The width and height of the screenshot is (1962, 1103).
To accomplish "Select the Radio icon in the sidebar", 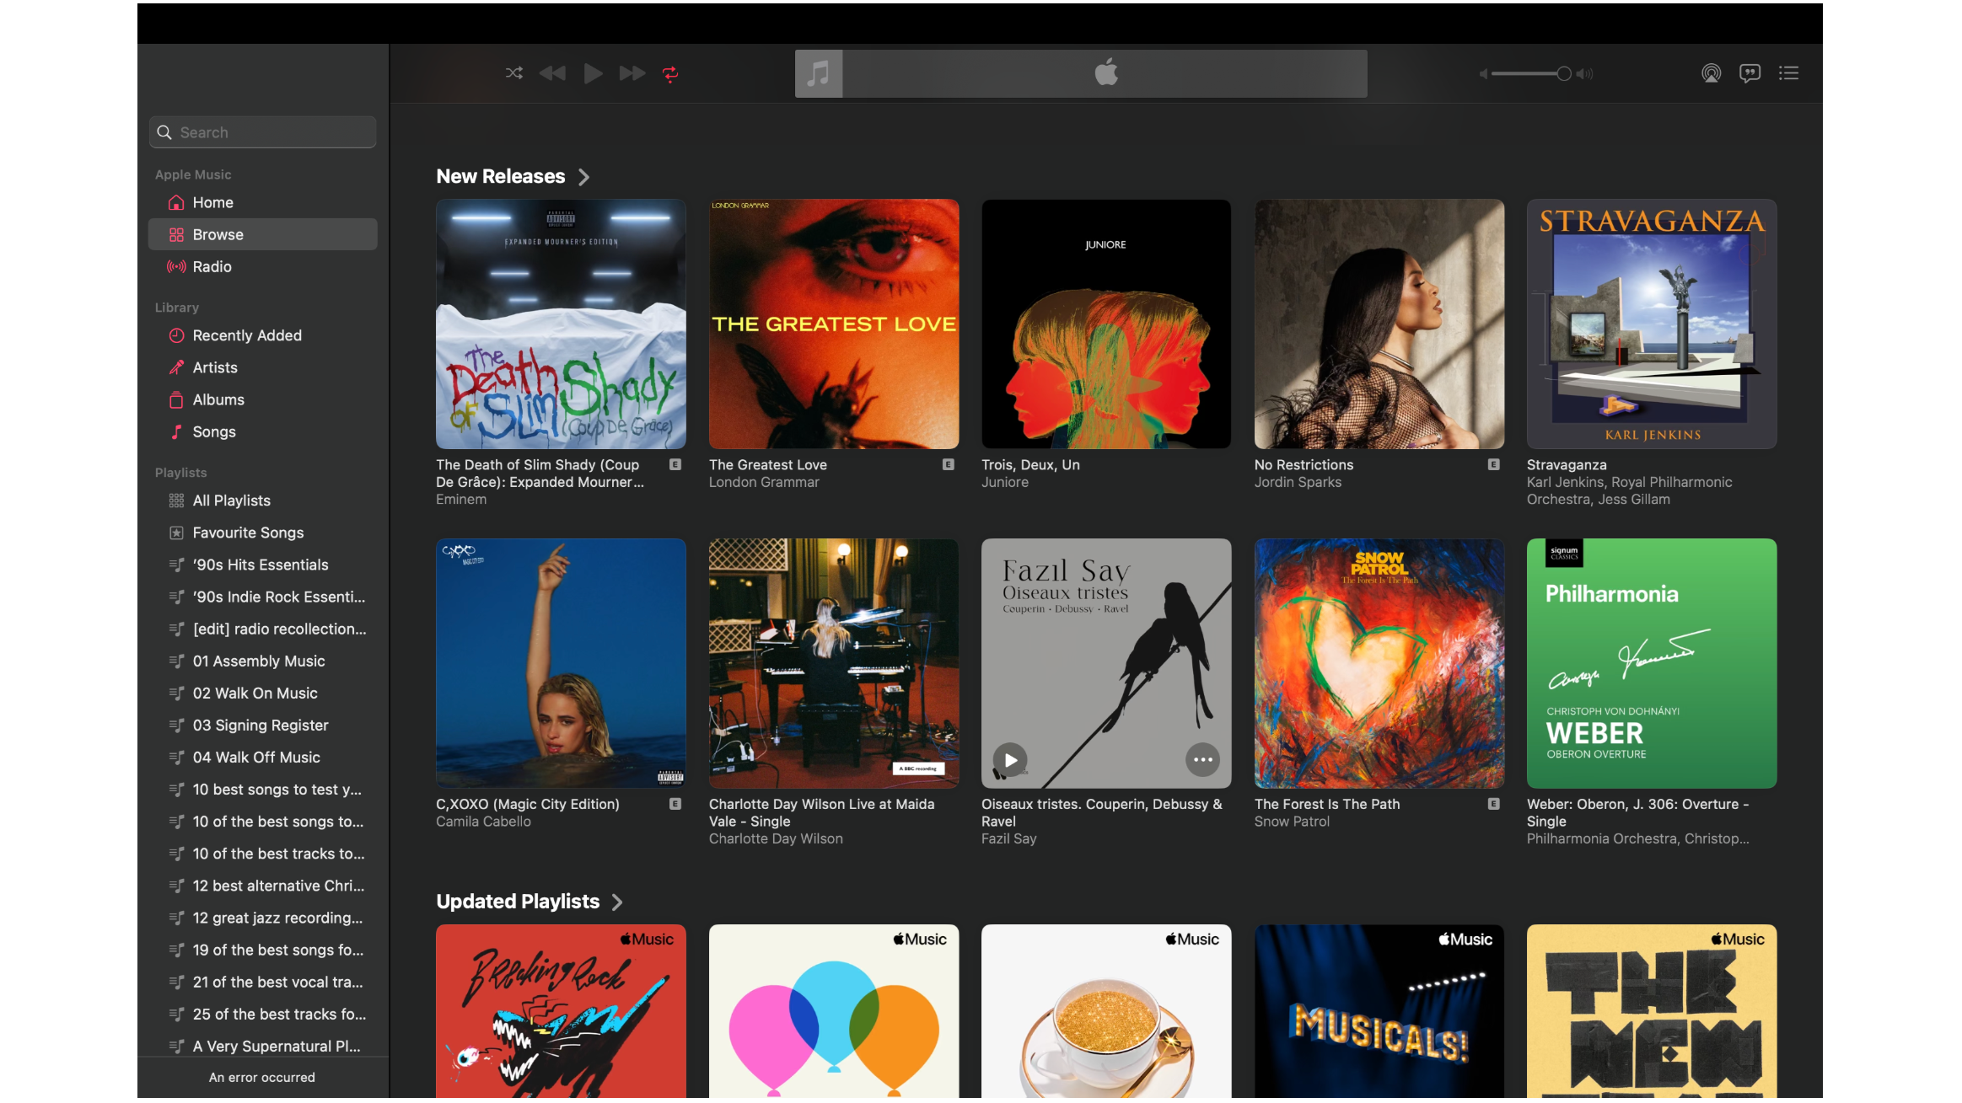I will [x=212, y=266].
